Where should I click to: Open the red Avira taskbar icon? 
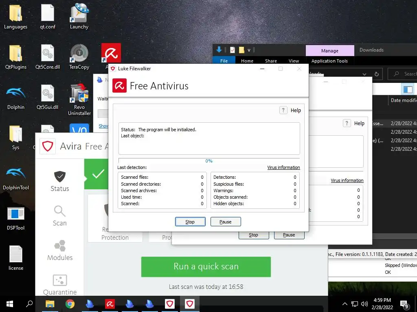coord(110,304)
